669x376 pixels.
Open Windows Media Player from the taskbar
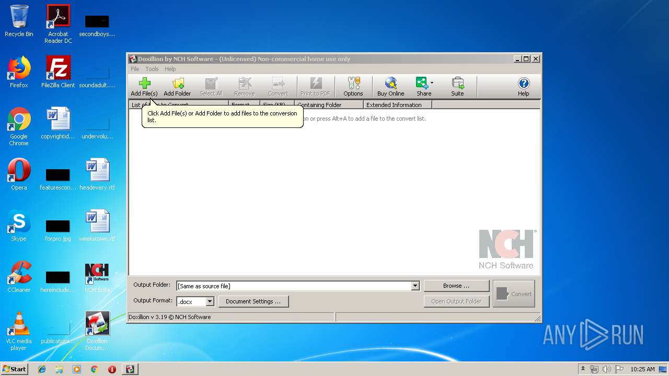click(77, 369)
